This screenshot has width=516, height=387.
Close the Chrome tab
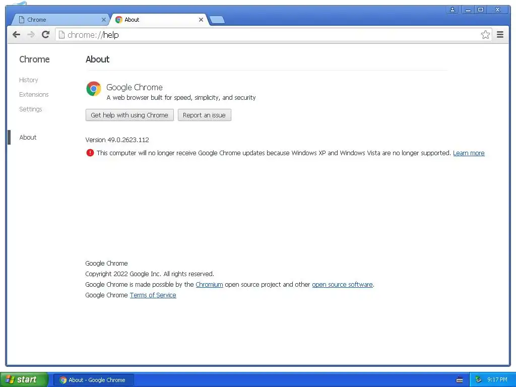point(103,20)
